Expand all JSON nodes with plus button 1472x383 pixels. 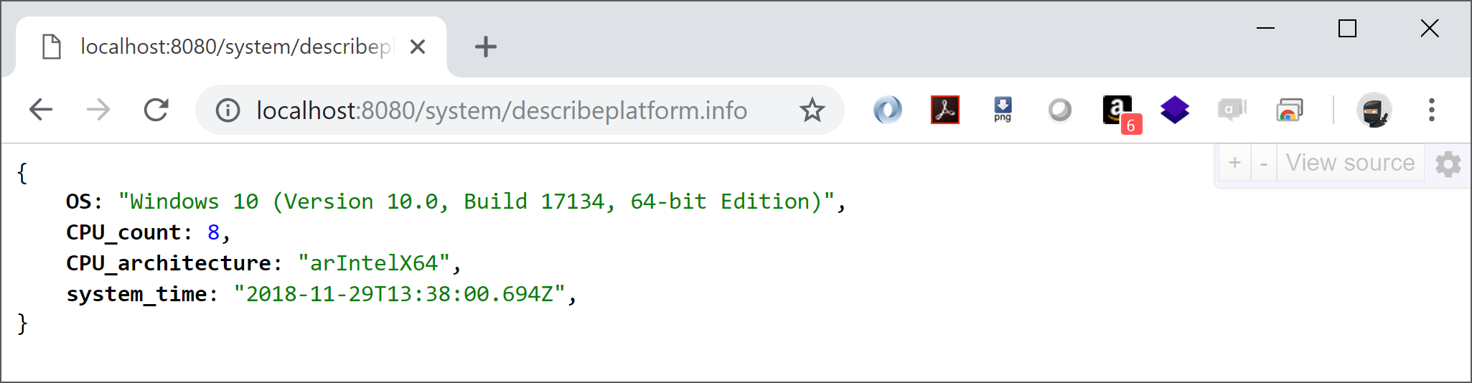tap(1234, 164)
